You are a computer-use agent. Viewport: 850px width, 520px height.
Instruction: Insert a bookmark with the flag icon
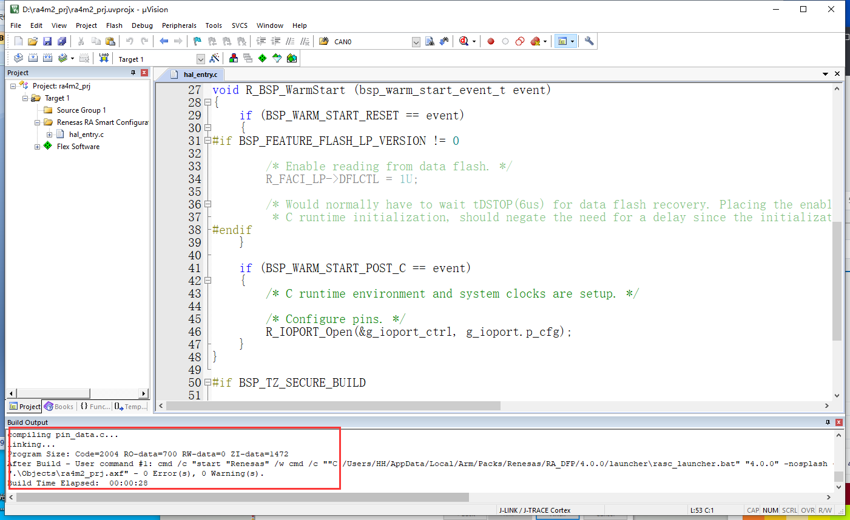pyautogui.click(x=197, y=41)
